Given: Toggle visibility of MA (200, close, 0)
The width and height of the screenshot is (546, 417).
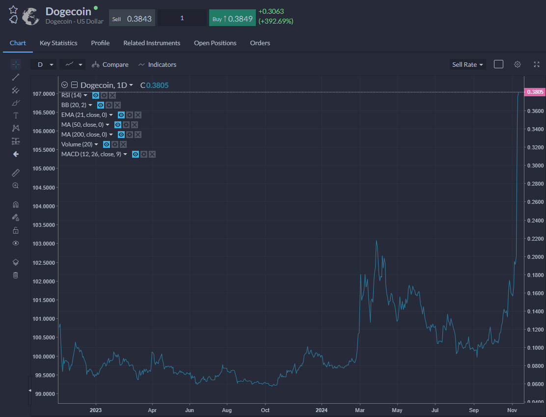Looking at the screenshot, I should pos(121,135).
